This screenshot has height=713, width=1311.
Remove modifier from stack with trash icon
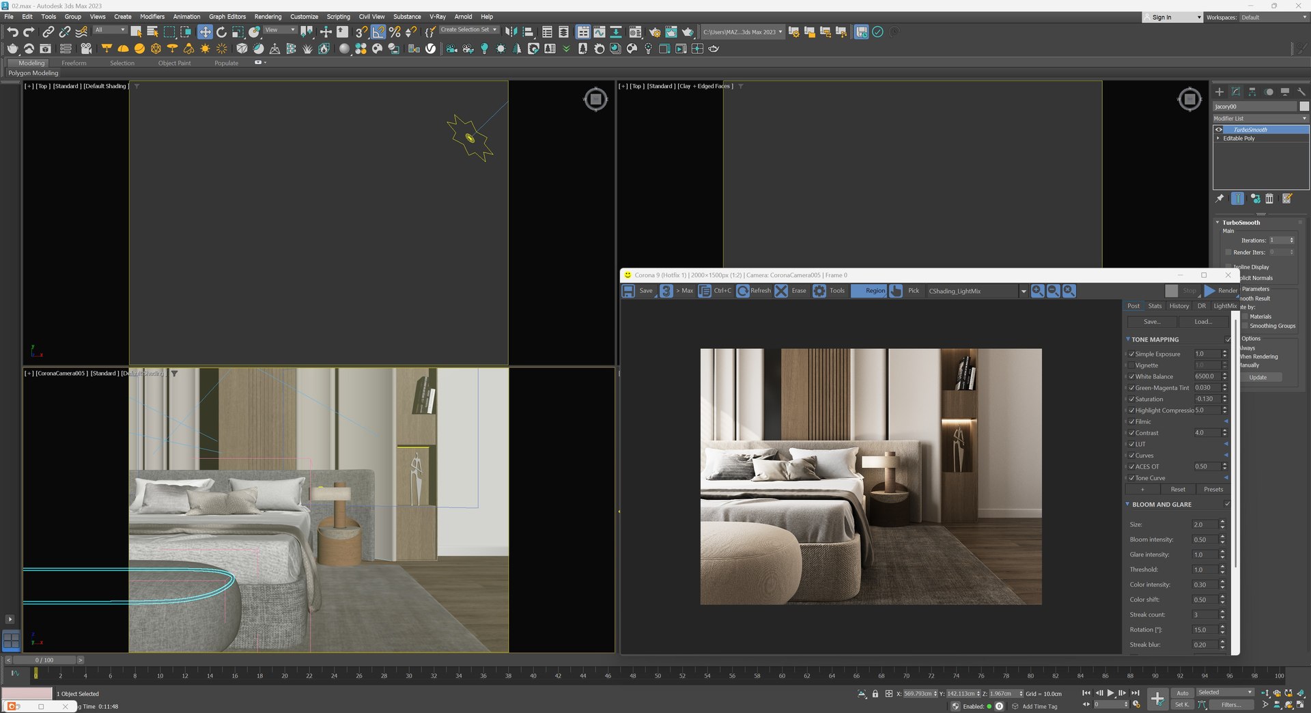pyautogui.click(x=1269, y=199)
